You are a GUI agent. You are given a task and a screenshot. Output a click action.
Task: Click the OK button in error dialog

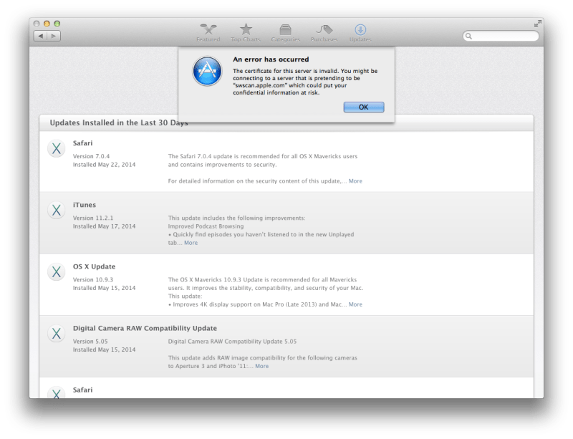364,107
